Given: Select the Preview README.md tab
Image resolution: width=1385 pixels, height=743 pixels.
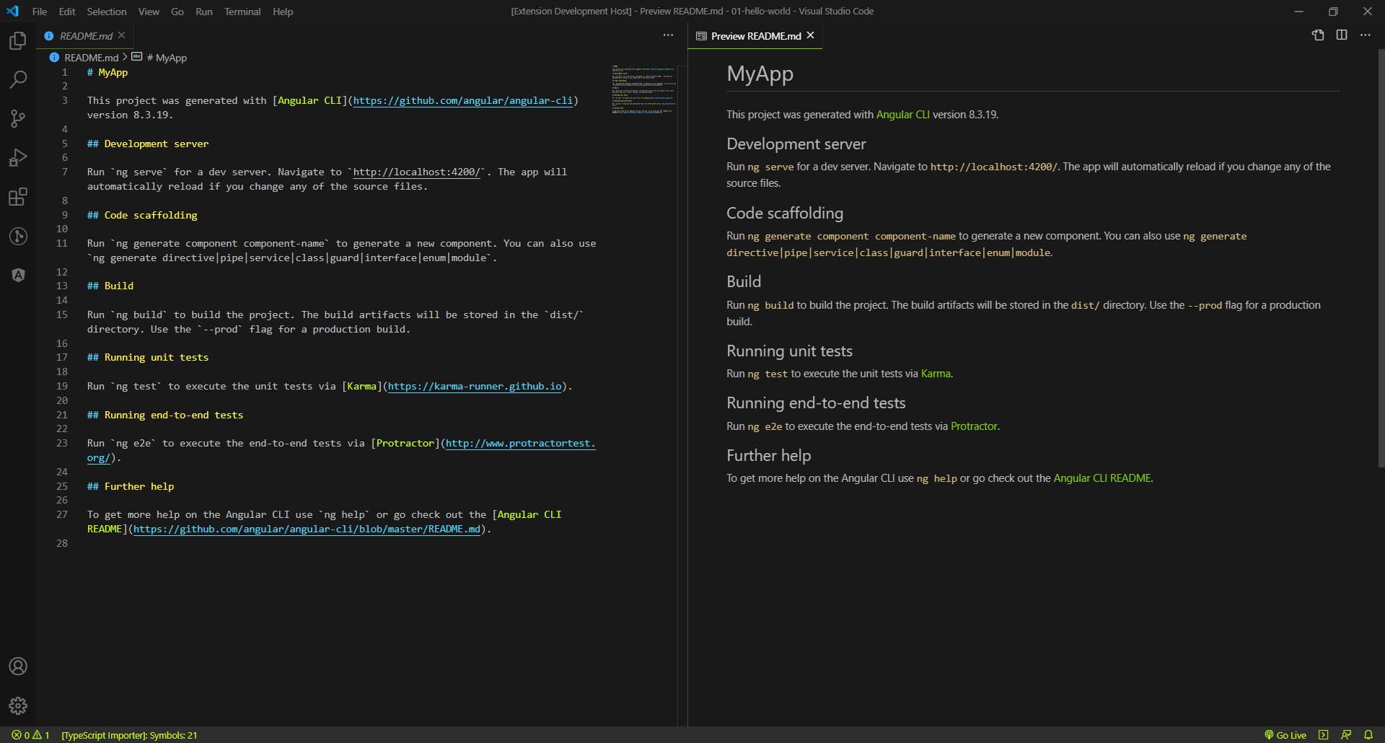Looking at the screenshot, I should coord(755,35).
